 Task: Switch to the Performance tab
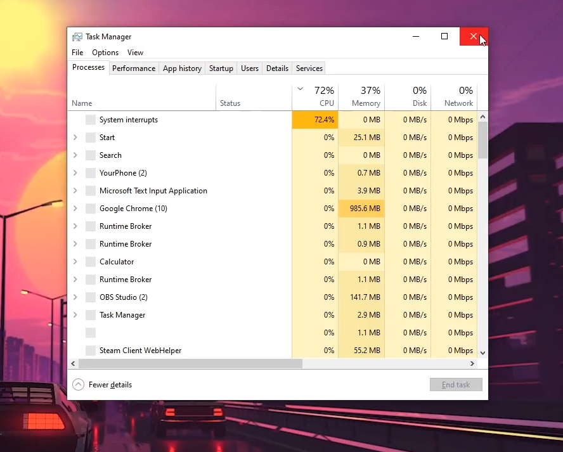point(134,68)
